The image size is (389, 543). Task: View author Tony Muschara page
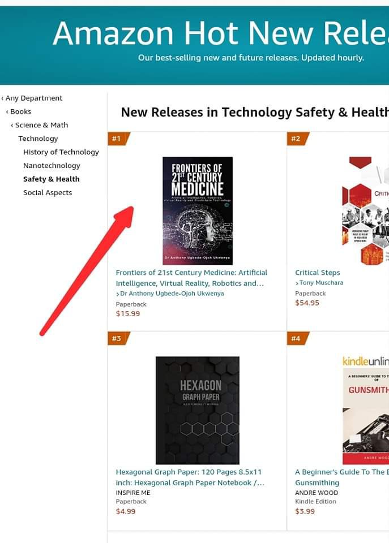(x=319, y=283)
